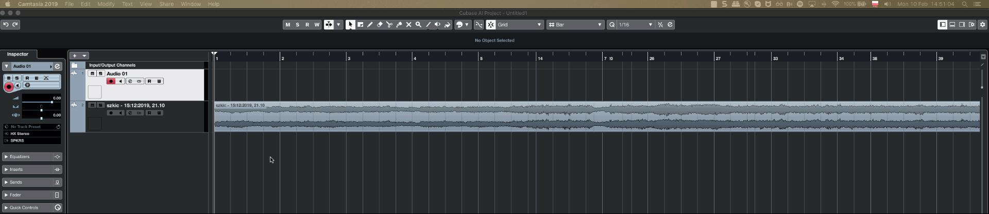Click the Quantize panel 'e' icon

point(670,25)
